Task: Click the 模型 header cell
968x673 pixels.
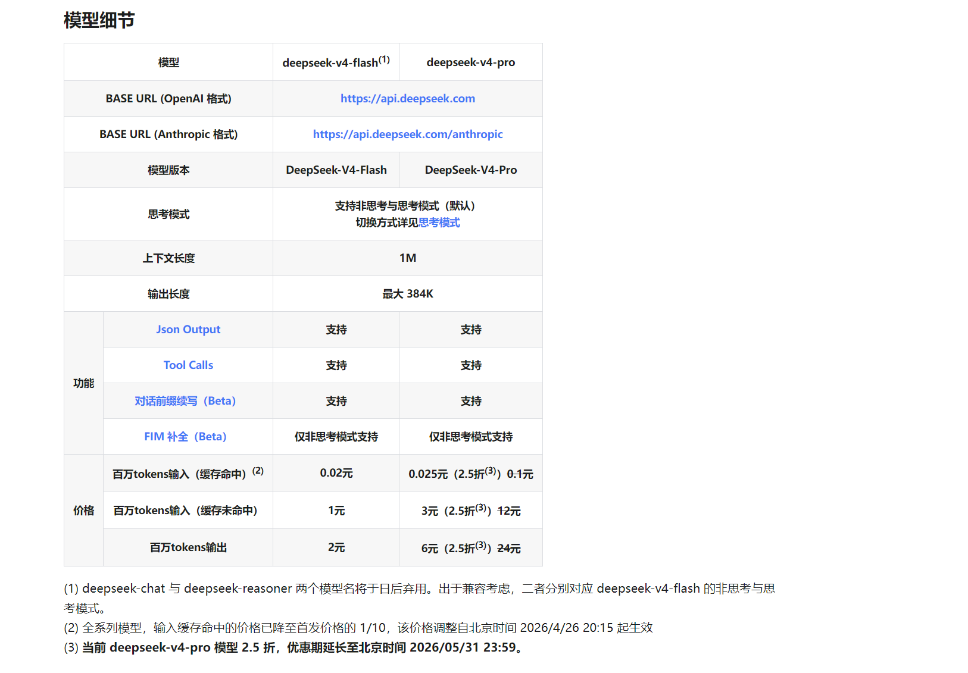Action: (168, 62)
